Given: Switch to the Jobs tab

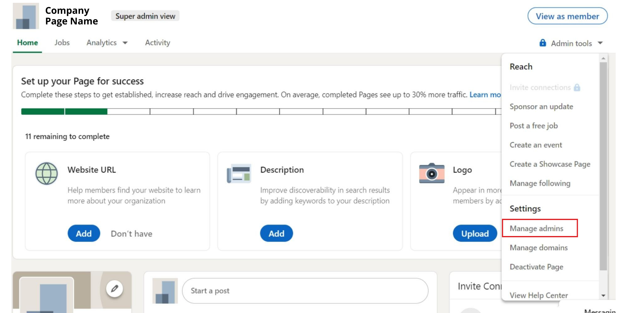Looking at the screenshot, I should (x=62, y=43).
